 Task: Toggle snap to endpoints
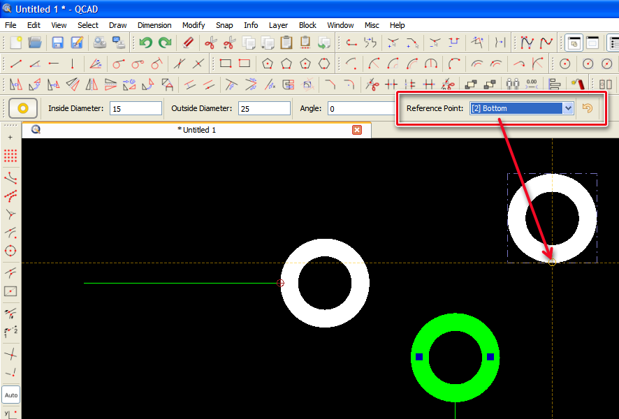10,178
